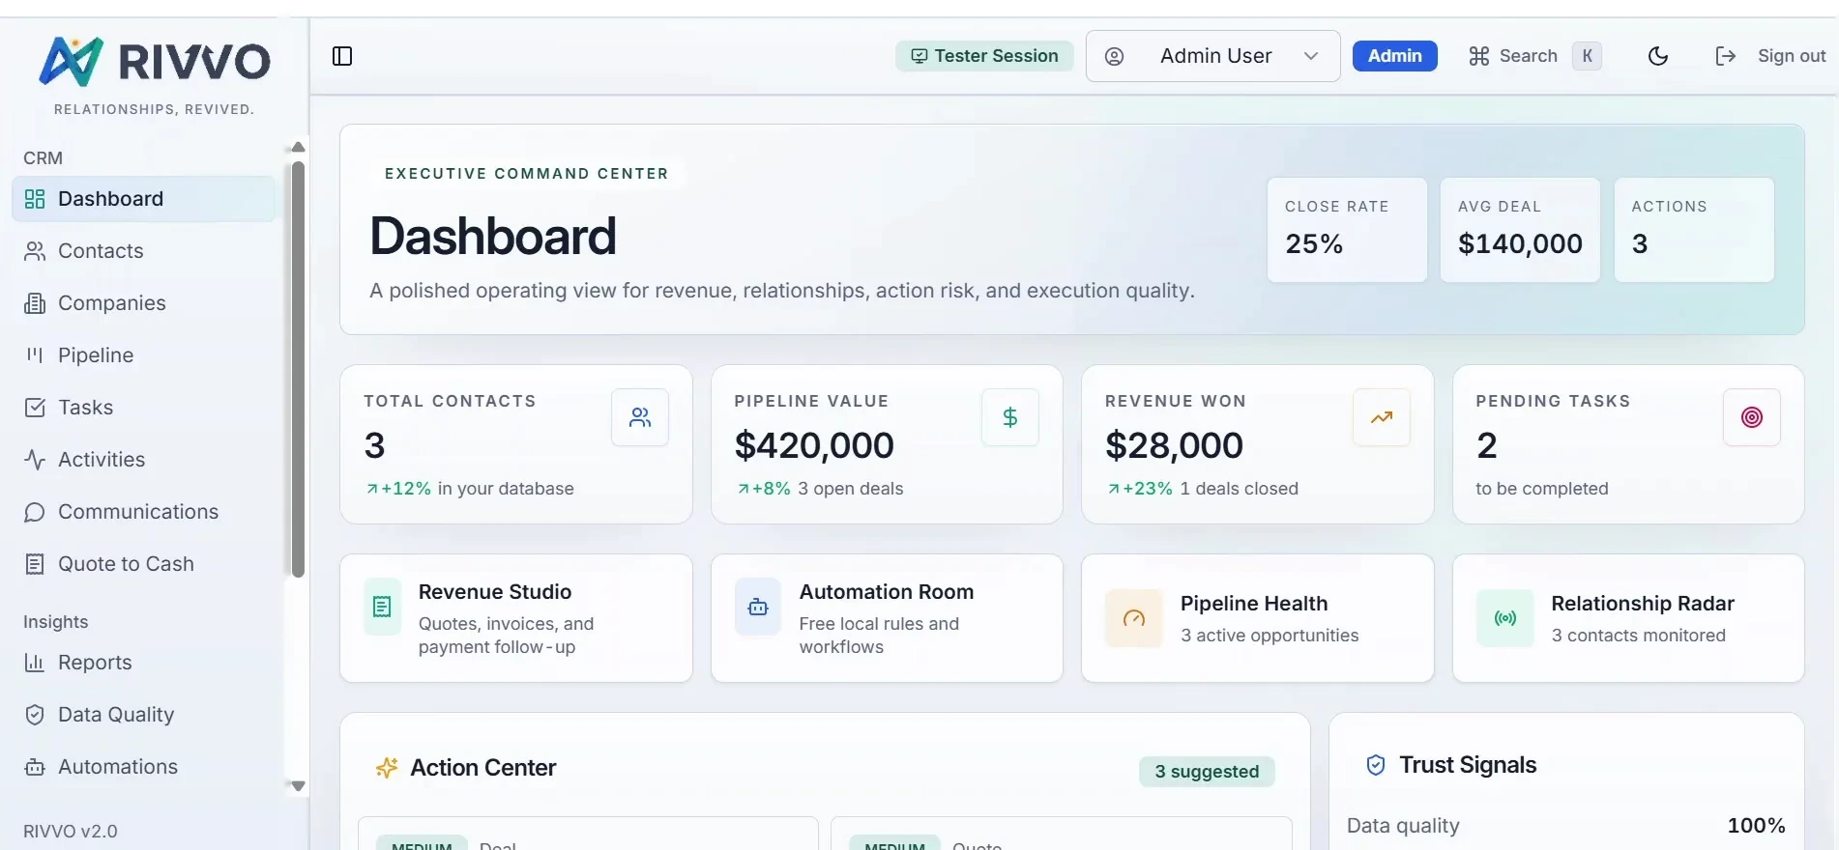The height and width of the screenshot is (850, 1839).
Task: Open Reports under Insights
Action: click(143, 663)
